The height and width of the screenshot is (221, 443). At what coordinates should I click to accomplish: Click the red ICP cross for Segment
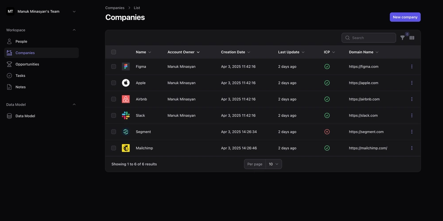pos(327,132)
